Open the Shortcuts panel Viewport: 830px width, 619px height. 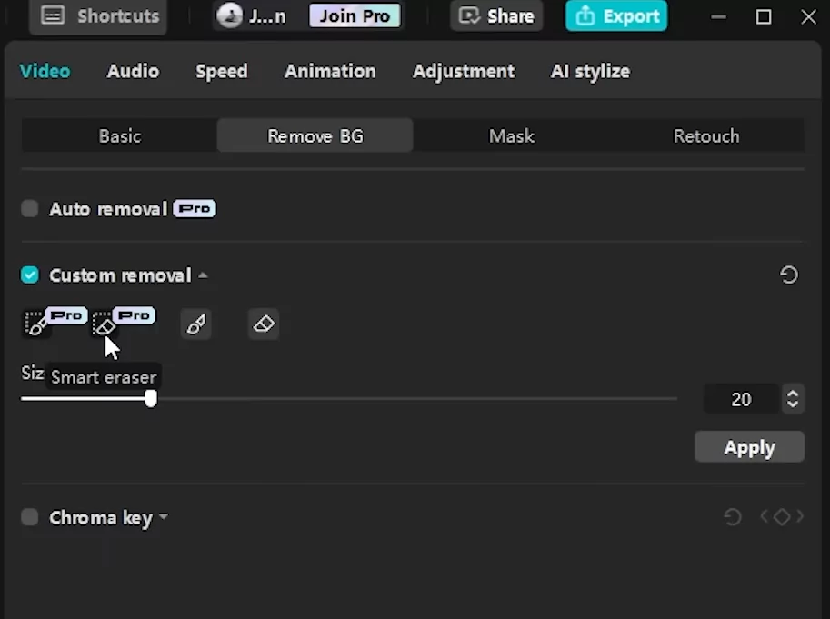click(x=97, y=15)
